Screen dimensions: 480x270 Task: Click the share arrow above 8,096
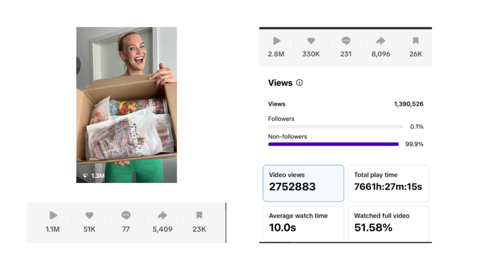tap(381, 41)
